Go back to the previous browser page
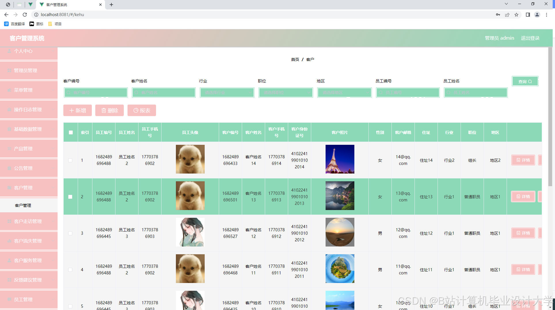 (x=6, y=15)
